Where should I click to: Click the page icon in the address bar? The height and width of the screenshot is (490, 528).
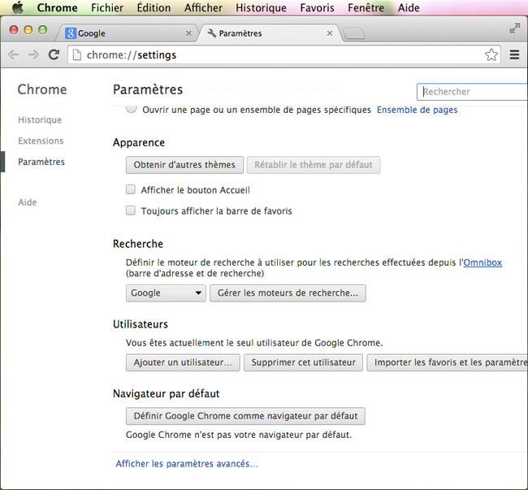(x=77, y=54)
